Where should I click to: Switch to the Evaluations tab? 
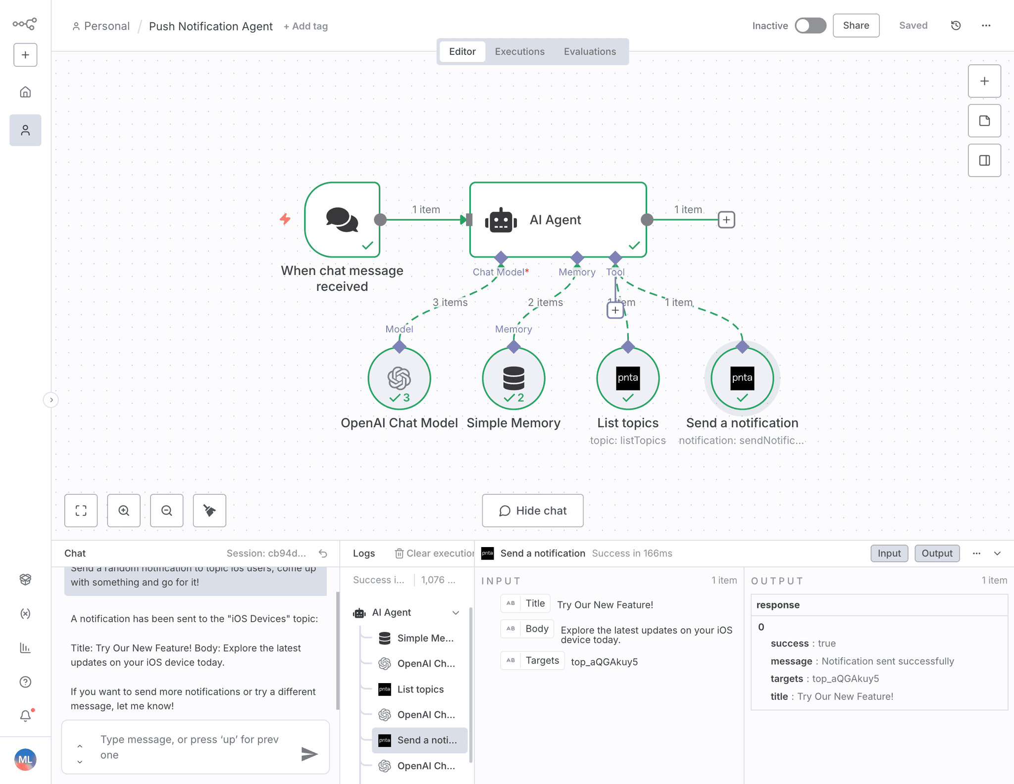[589, 51]
